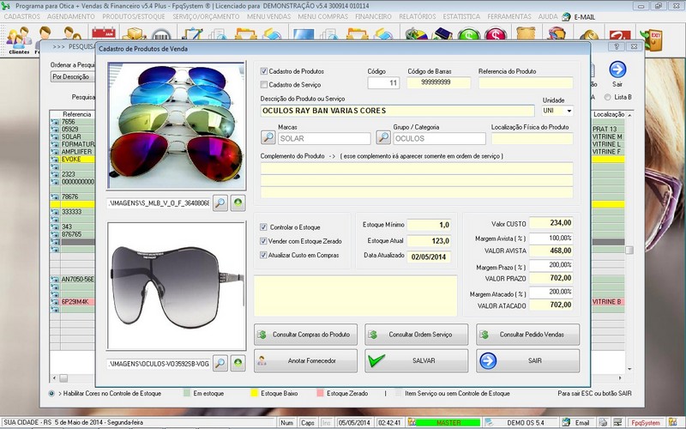Click the Grupo / Categoria search magnifier icon
This screenshot has width=686, height=429.
pos(383,137)
